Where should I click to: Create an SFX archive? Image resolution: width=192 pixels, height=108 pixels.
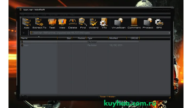coord(159,23)
